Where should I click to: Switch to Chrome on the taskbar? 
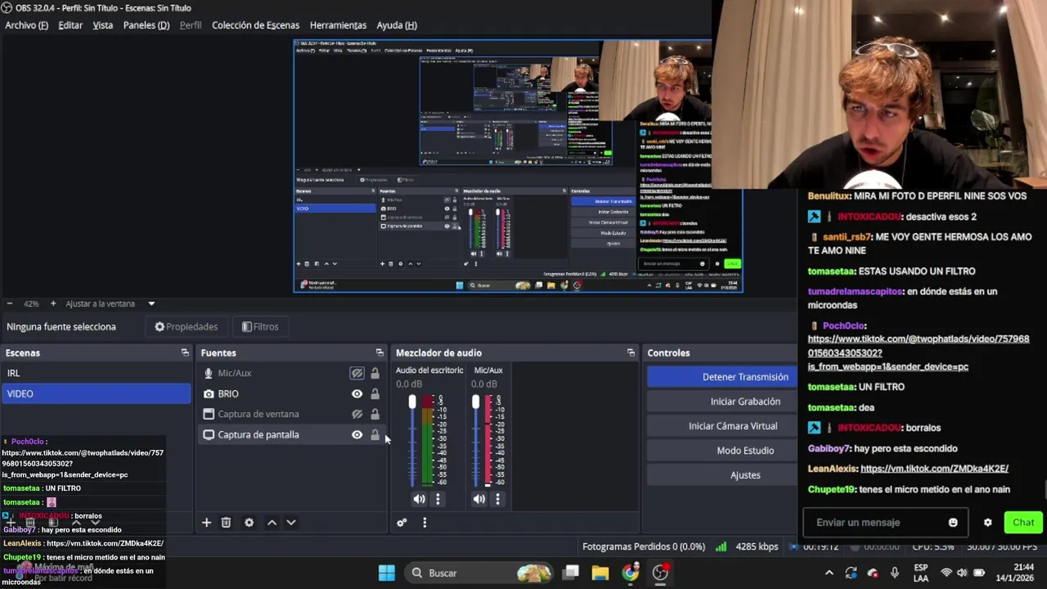tap(630, 573)
